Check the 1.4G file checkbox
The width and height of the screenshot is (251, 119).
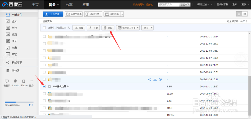44,101
